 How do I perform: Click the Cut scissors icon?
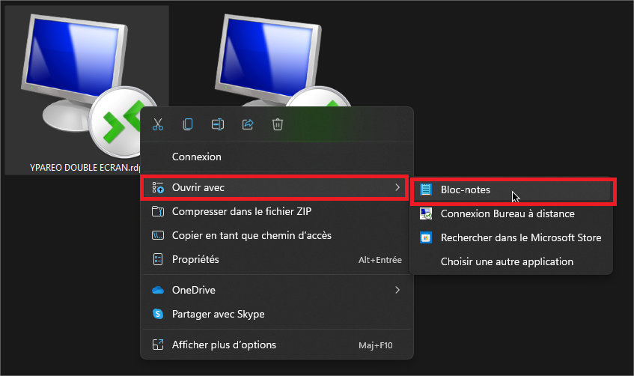click(158, 124)
